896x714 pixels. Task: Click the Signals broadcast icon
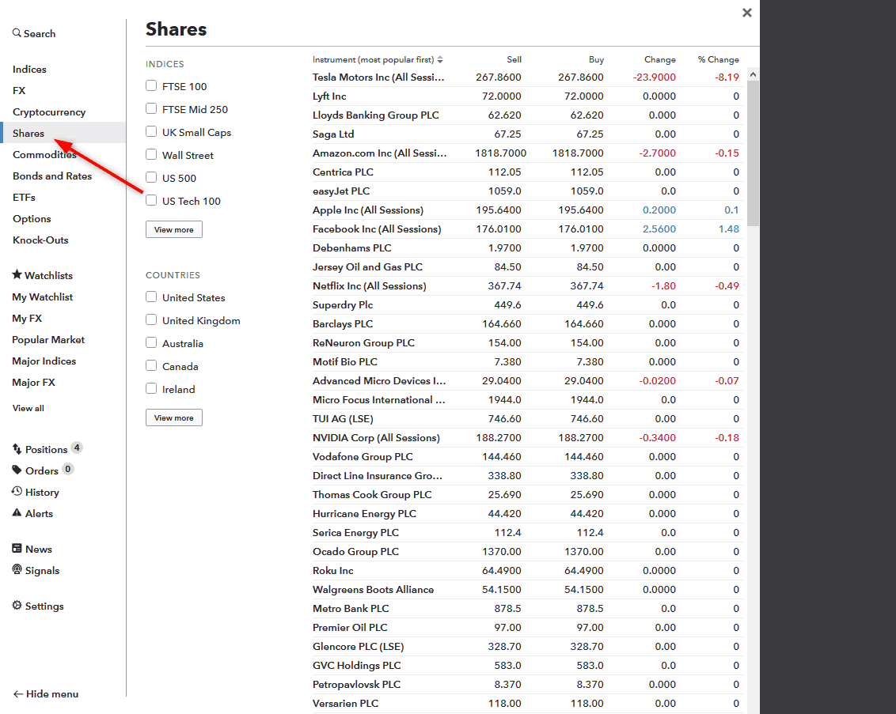(x=17, y=570)
